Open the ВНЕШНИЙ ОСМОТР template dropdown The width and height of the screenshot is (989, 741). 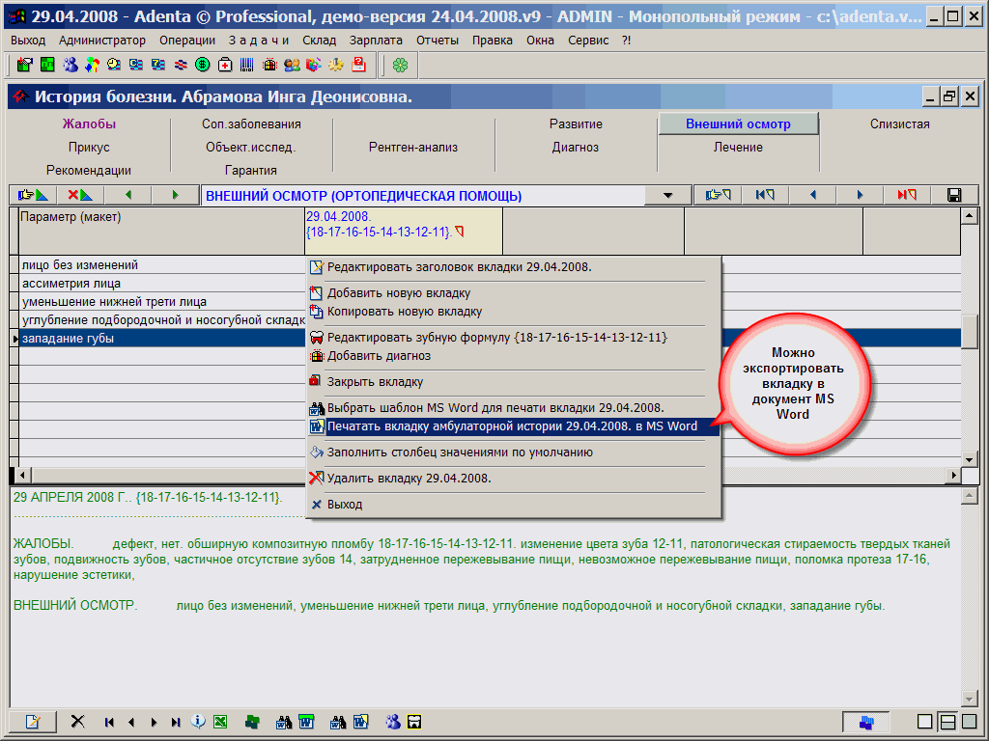click(667, 196)
